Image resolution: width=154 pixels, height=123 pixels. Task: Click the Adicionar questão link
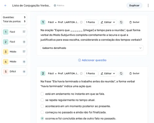[x=92, y=60]
